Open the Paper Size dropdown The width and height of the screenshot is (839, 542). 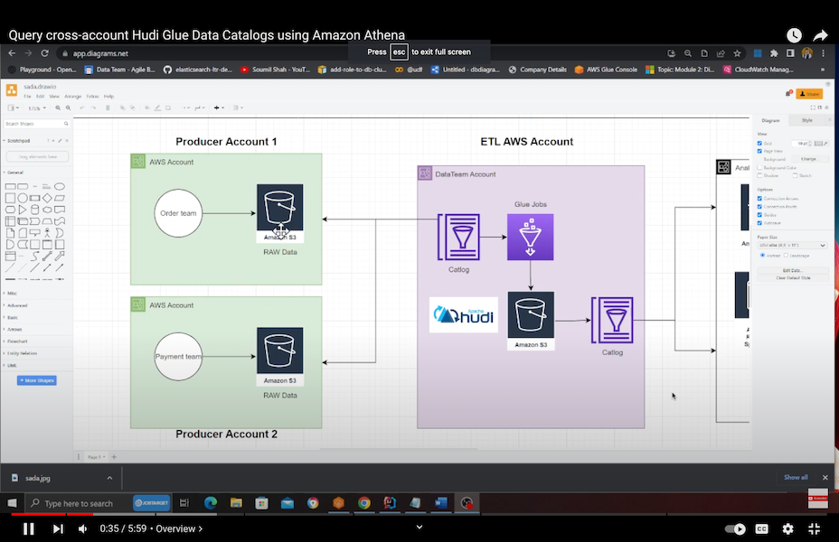[x=791, y=245]
